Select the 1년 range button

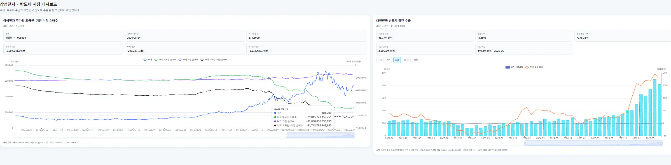(380, 60)
